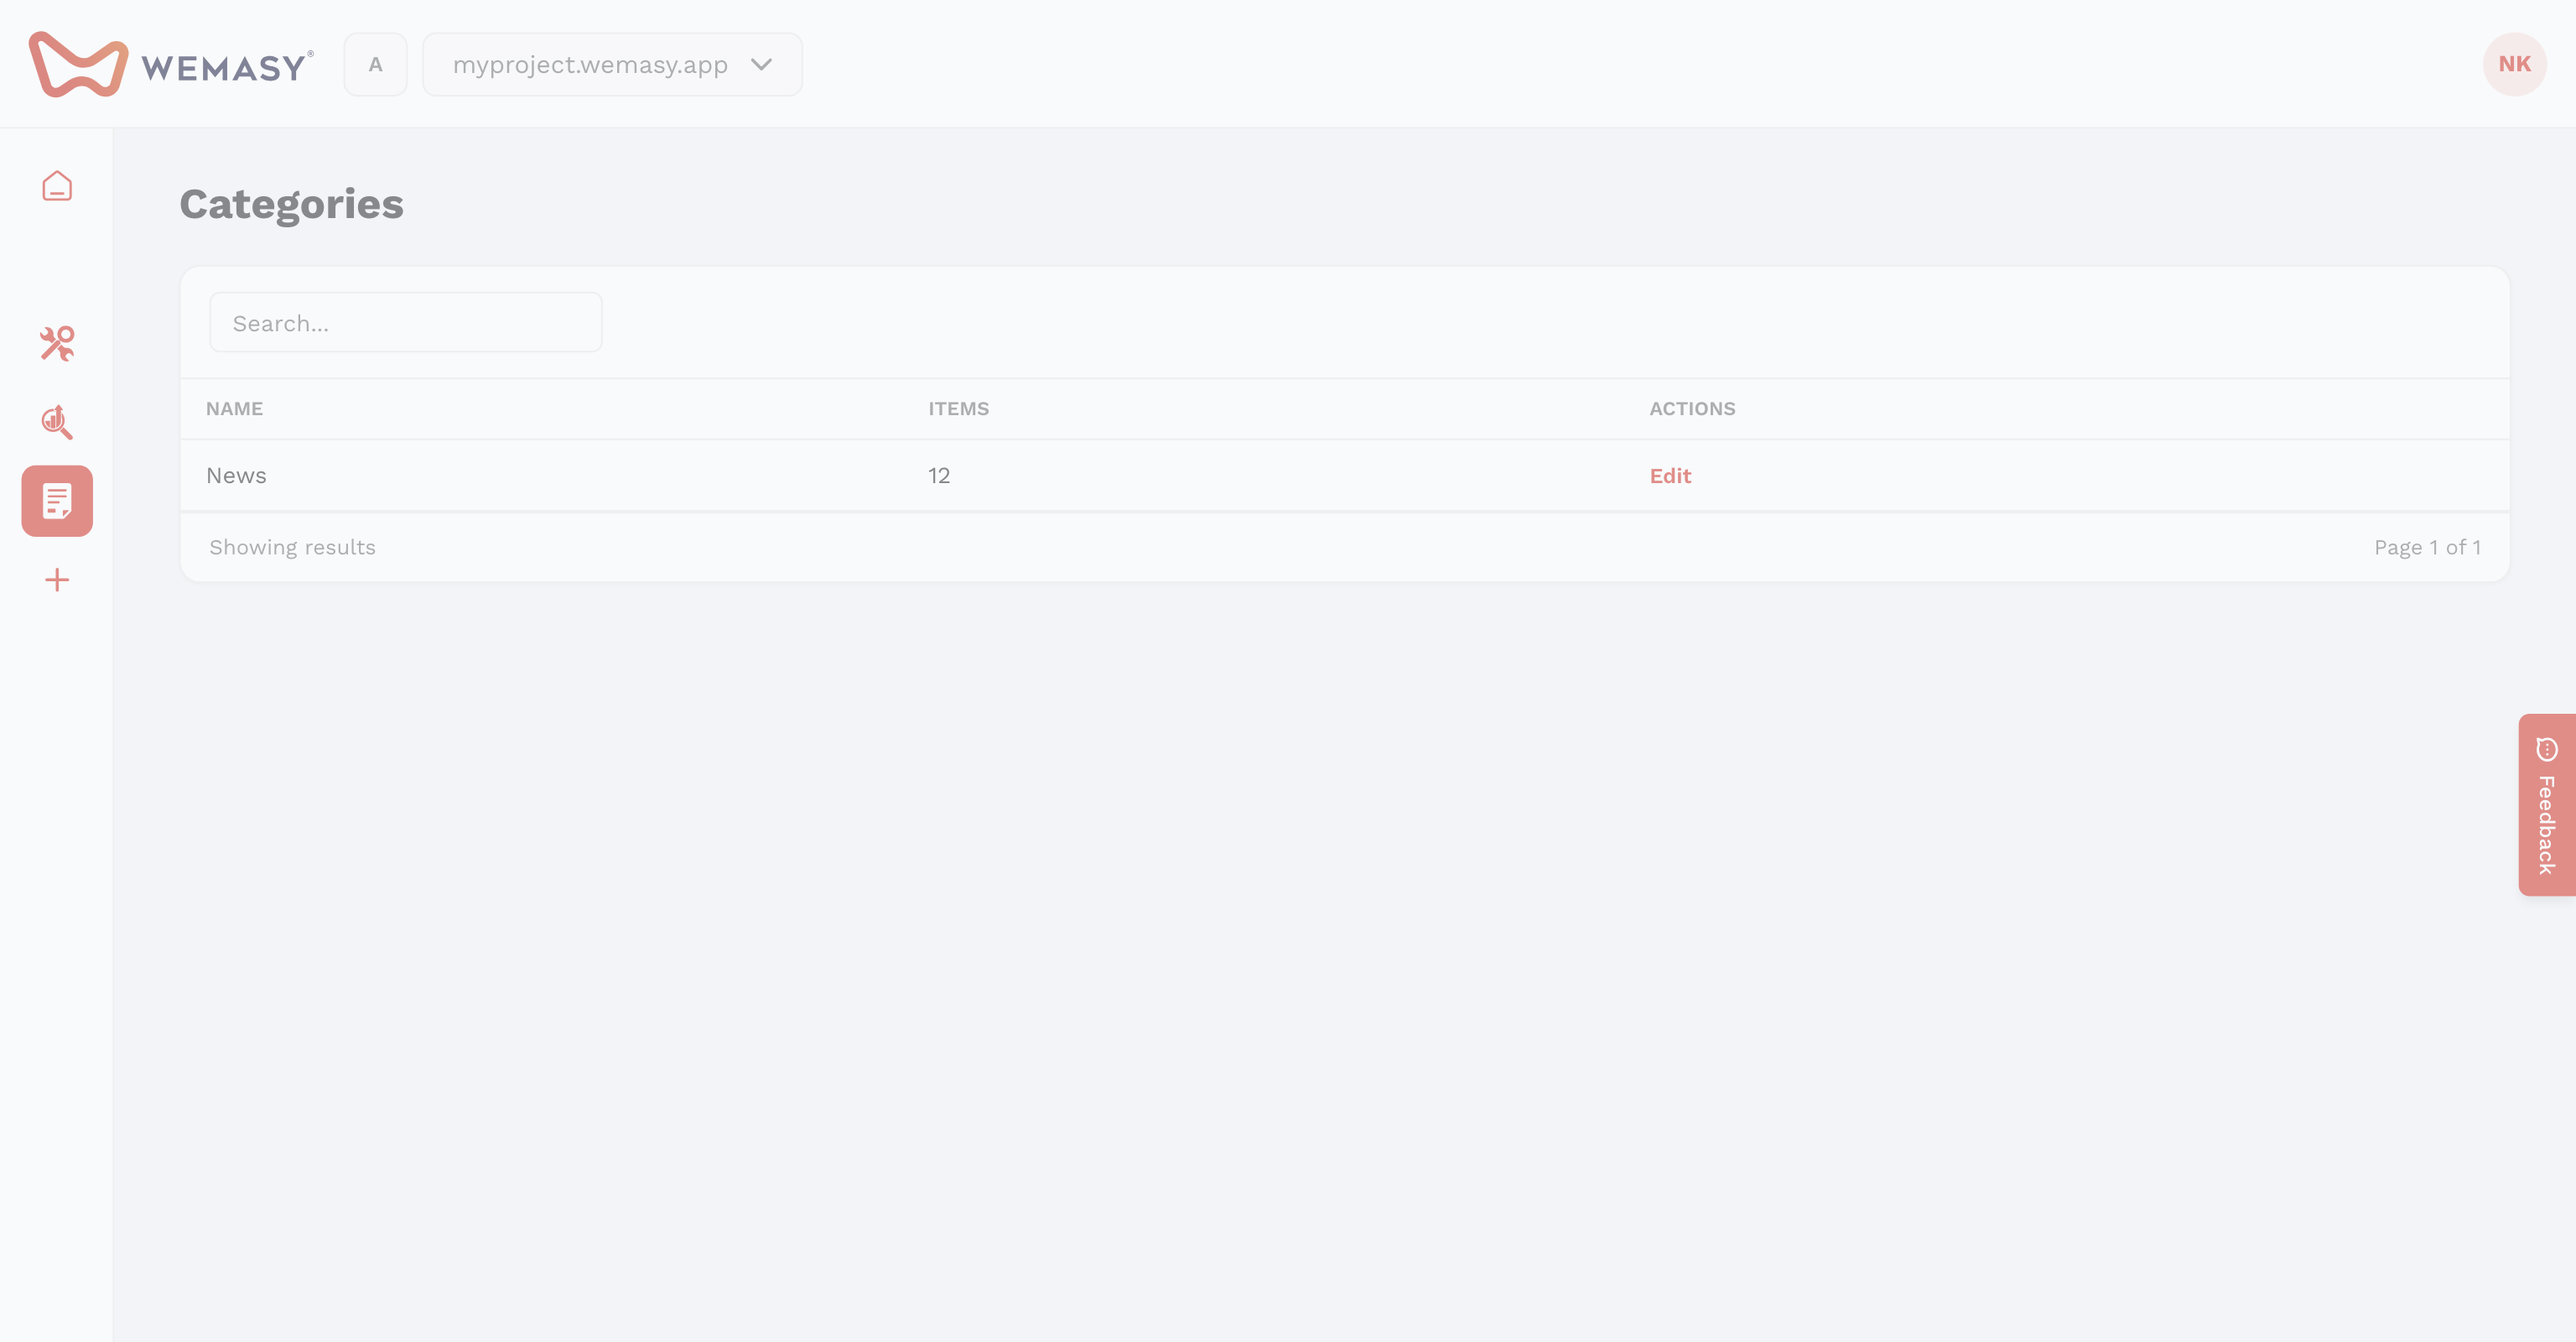Click the Showing results text

[x=292, y=548]
